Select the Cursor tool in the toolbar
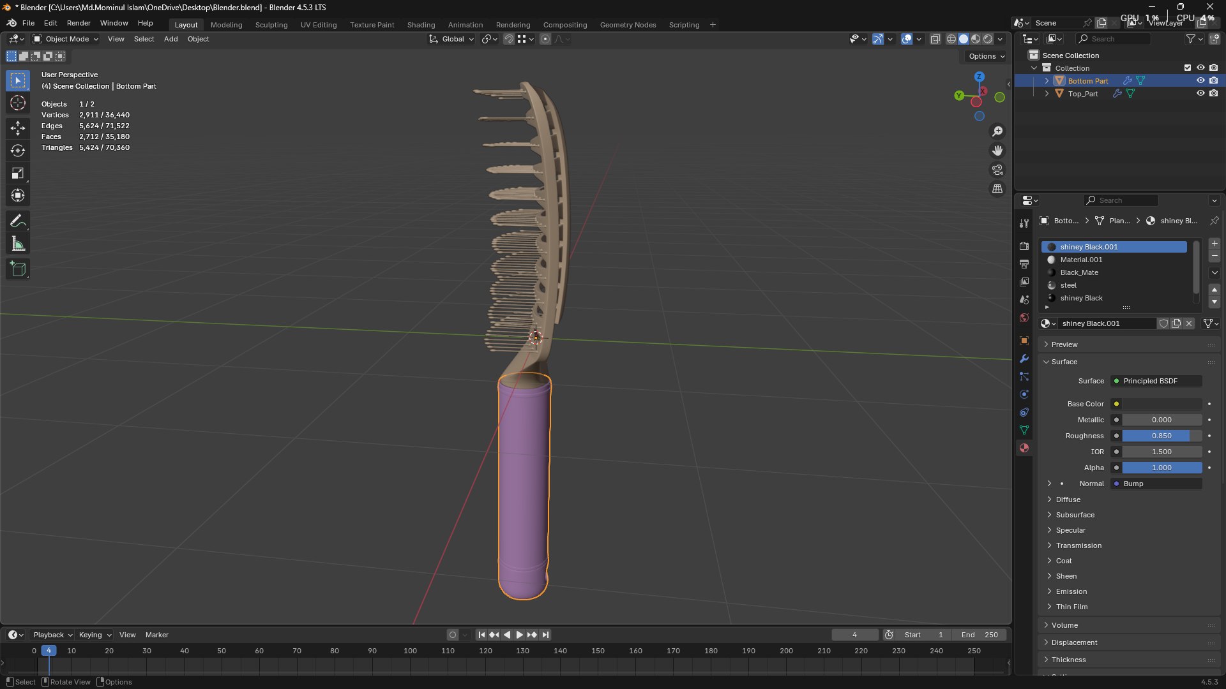This screenshot has height=689, width=1226. [18, 103]
